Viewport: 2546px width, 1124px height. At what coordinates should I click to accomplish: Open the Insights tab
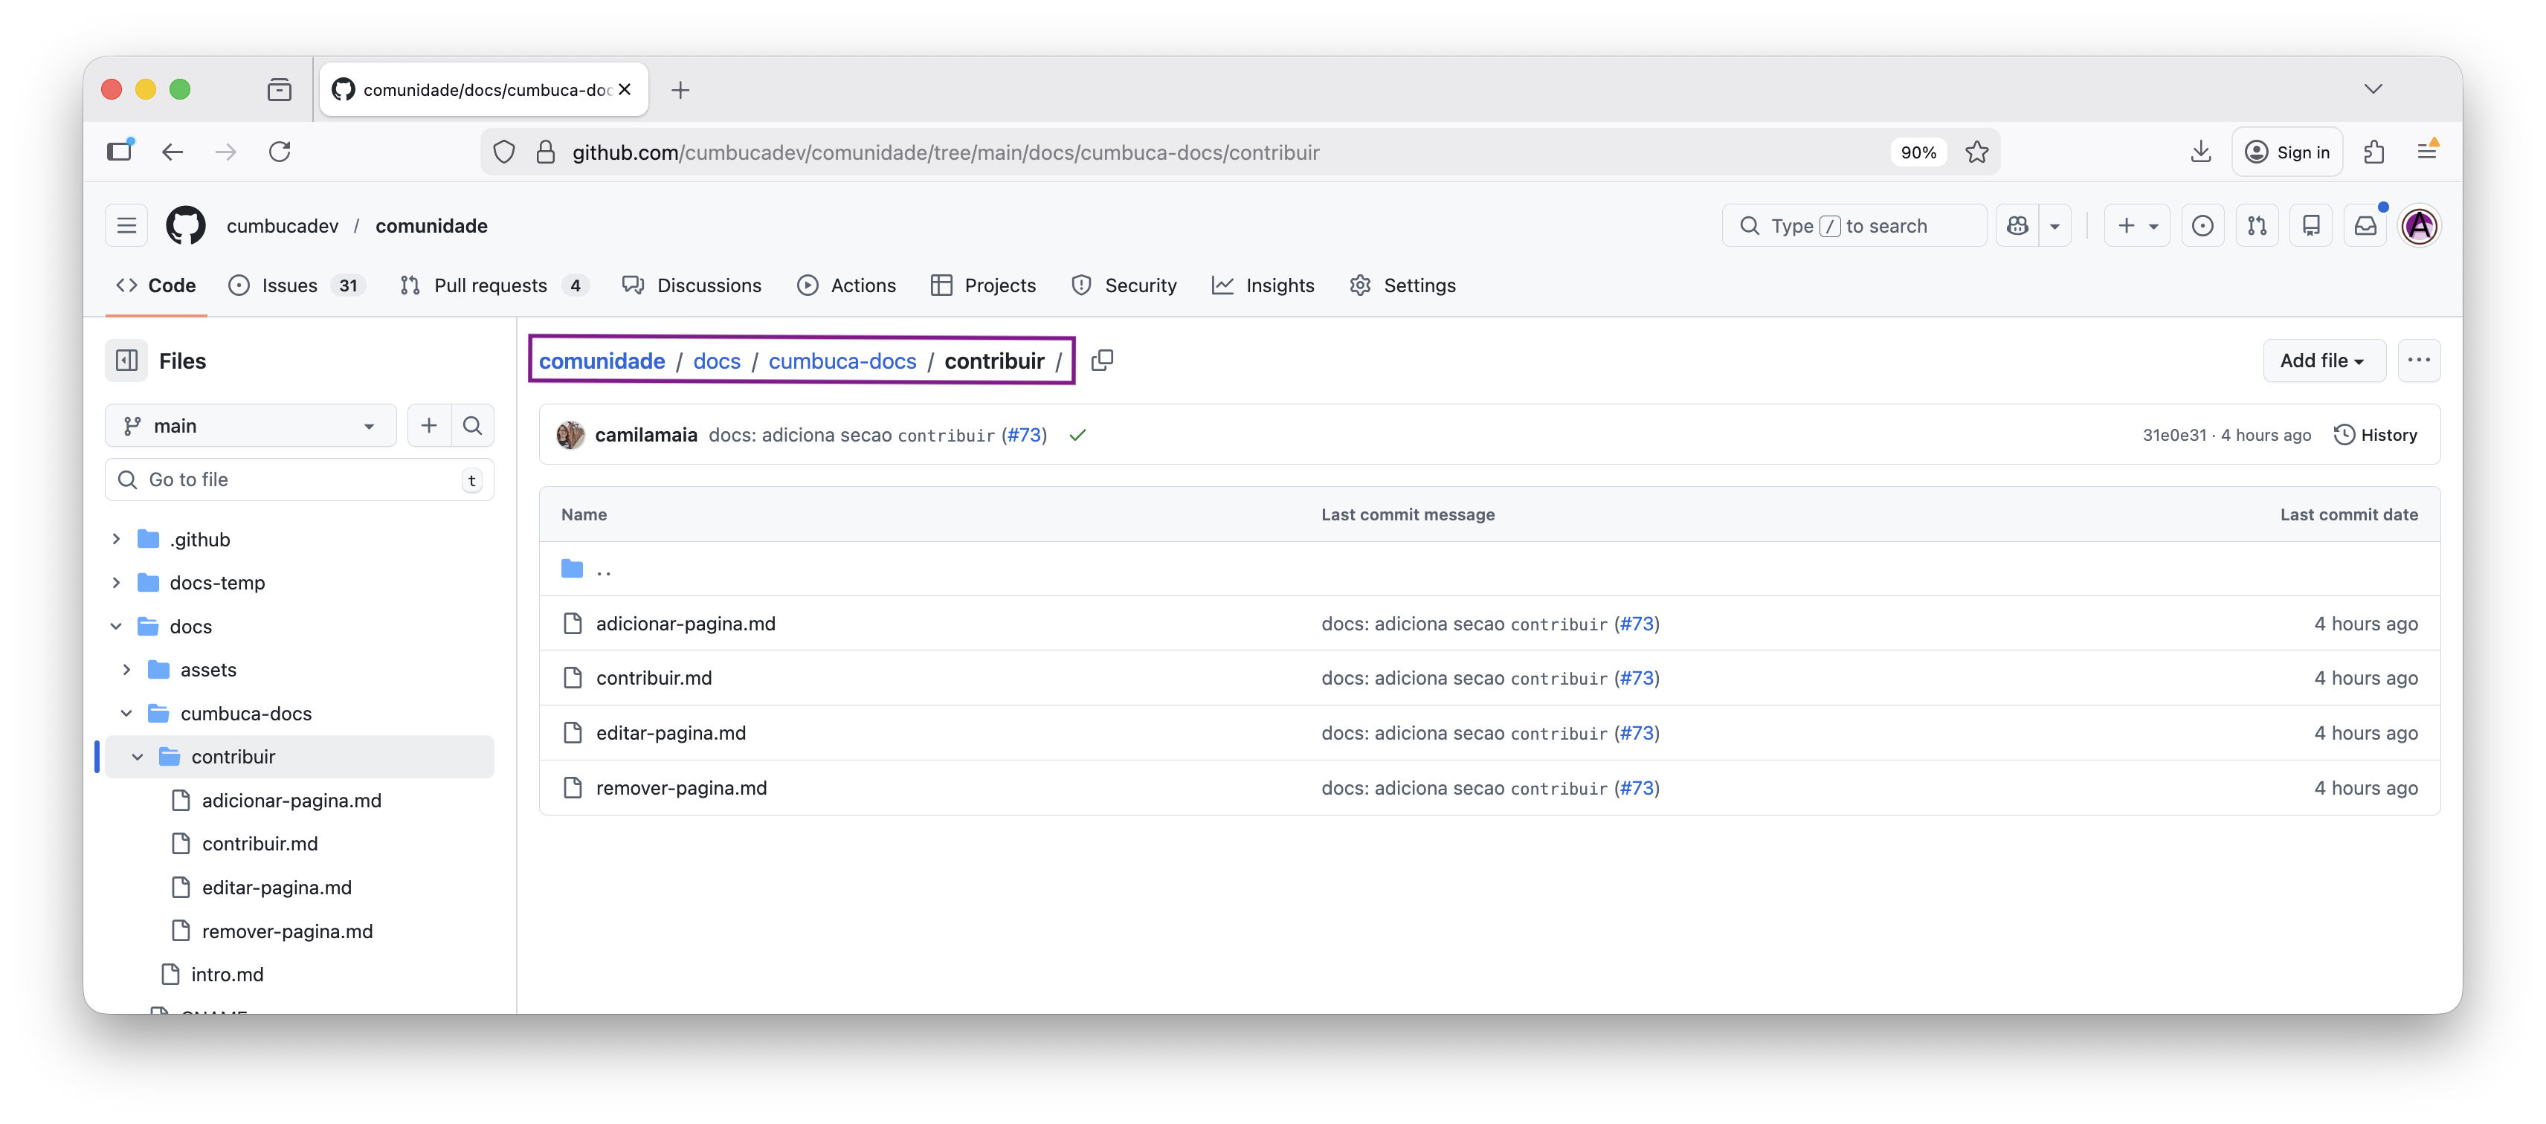(1263, 285)
